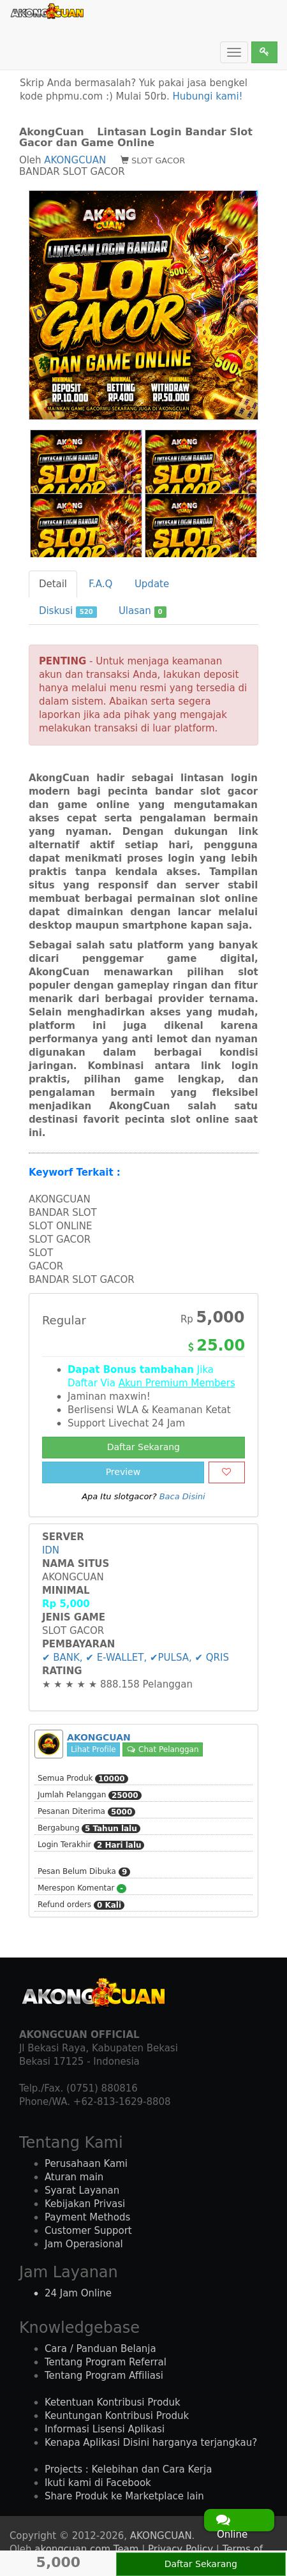Open the Diskusi tab with 520 badge
The image size is (287, 2576).
tap(67, 610)
